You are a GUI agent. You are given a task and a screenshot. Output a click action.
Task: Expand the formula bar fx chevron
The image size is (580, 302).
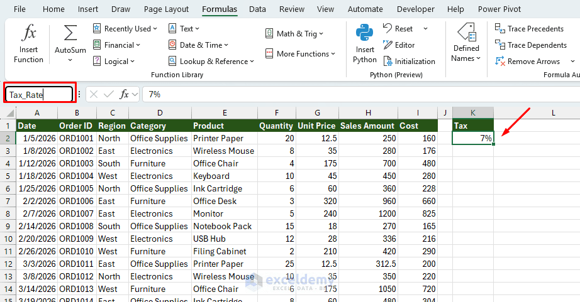pyautogui.click(x=135, y=95)
